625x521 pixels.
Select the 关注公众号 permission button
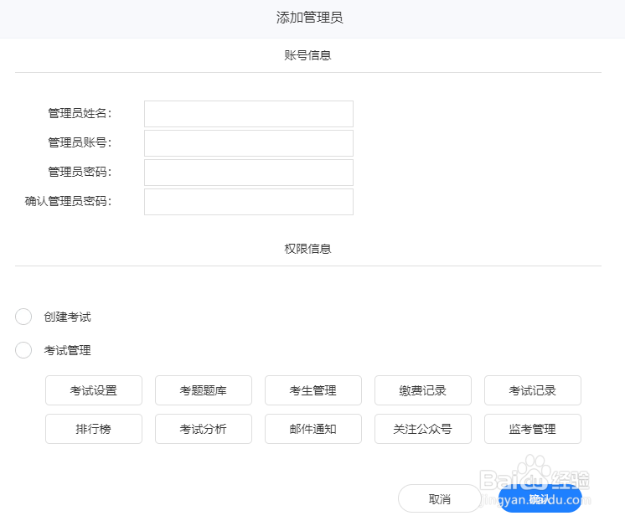(x=423, y=429)
